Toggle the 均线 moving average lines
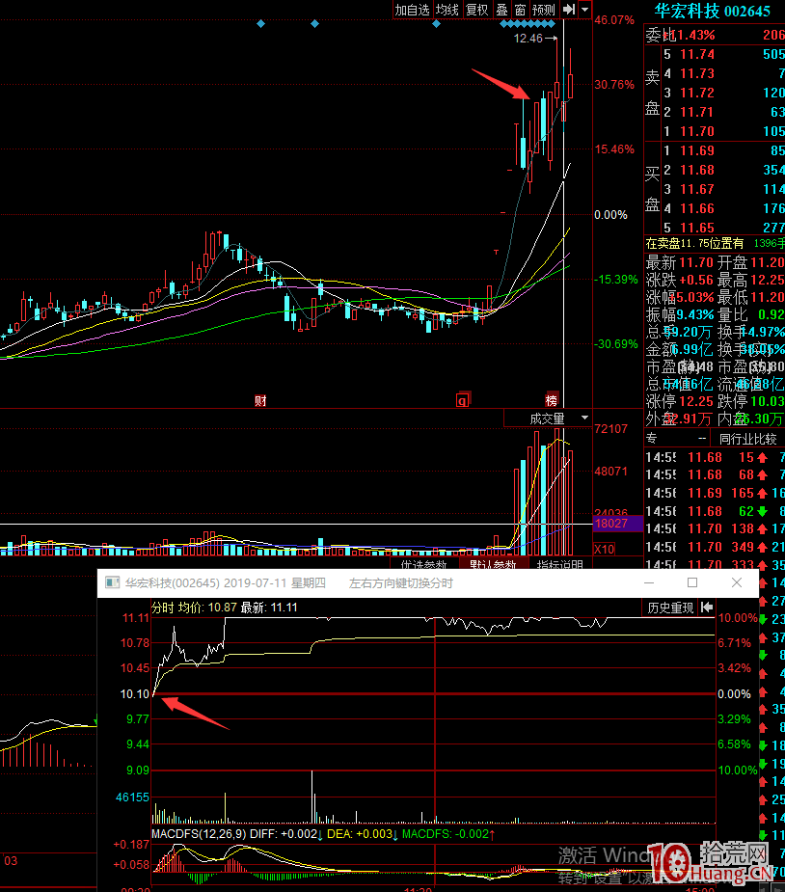This screenshot has height=892, width=785. [447, 10]
